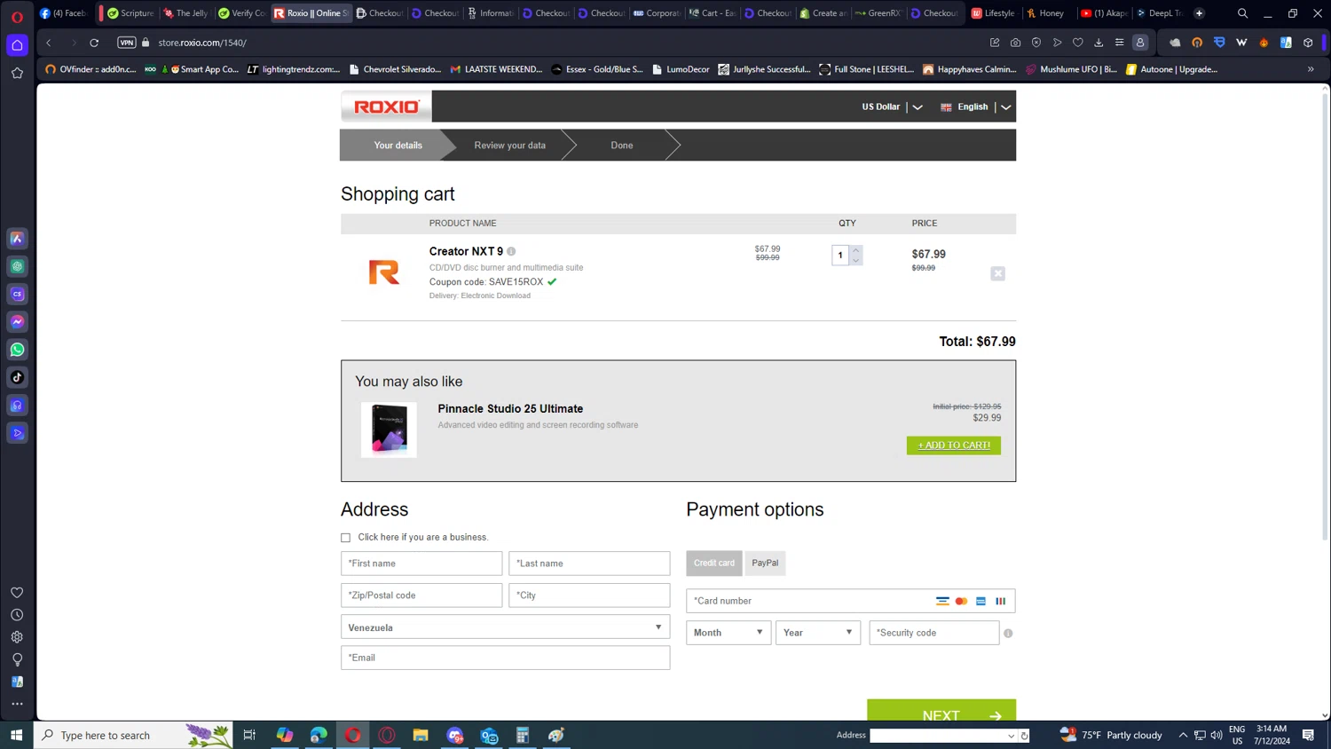Open the sidebar heart icon
Screen dimensions: 1331x749
pyautogui.click(x=17, y=593)
